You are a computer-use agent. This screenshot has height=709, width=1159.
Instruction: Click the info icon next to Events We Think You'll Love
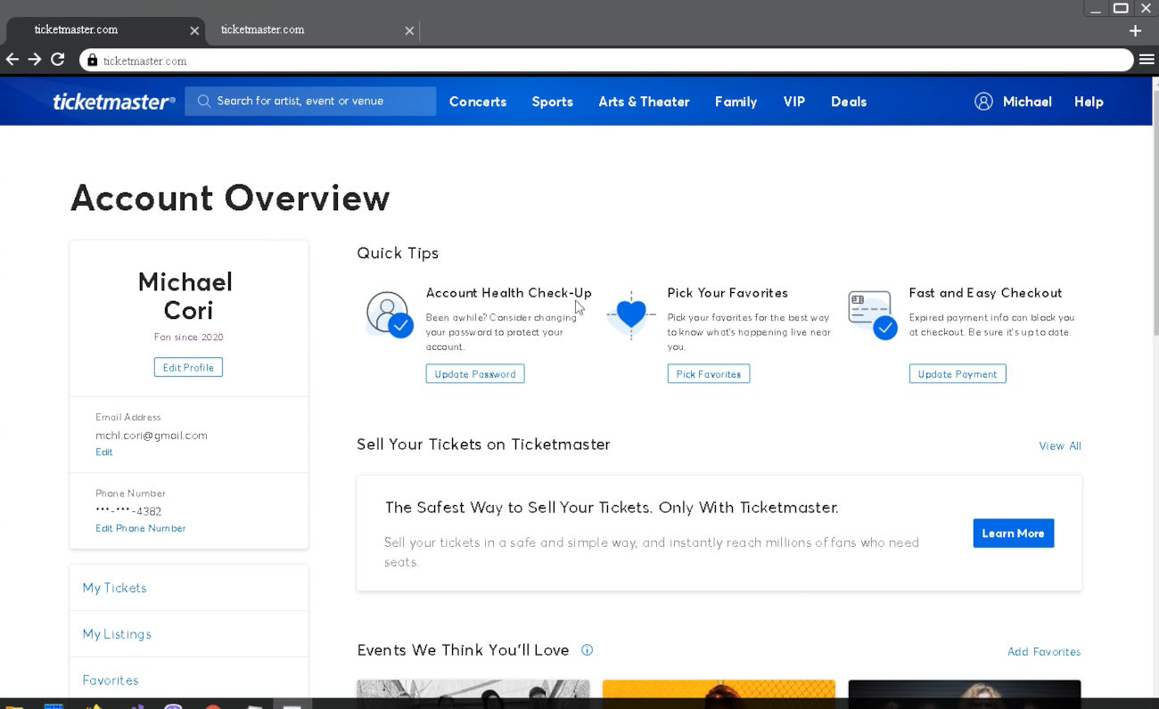click(587, 650)
